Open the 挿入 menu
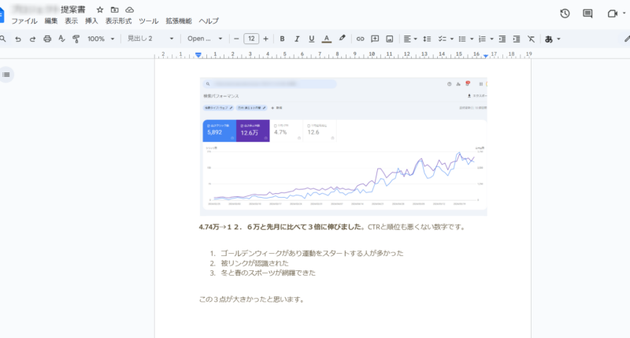 click(91, 21)
